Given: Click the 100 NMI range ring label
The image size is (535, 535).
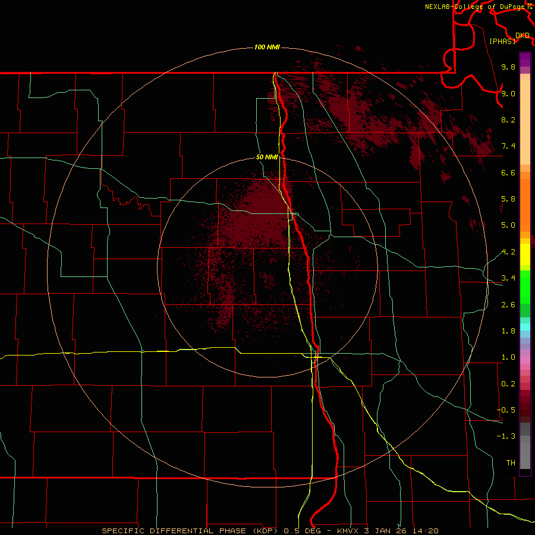Looking at the screenshot, I should pyautogui.click(x=267, y=47).
